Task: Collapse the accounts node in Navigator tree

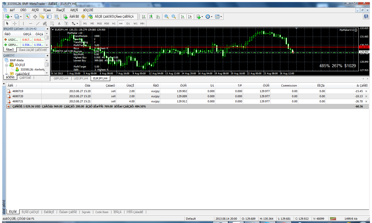Action: [x=7, y=65]
